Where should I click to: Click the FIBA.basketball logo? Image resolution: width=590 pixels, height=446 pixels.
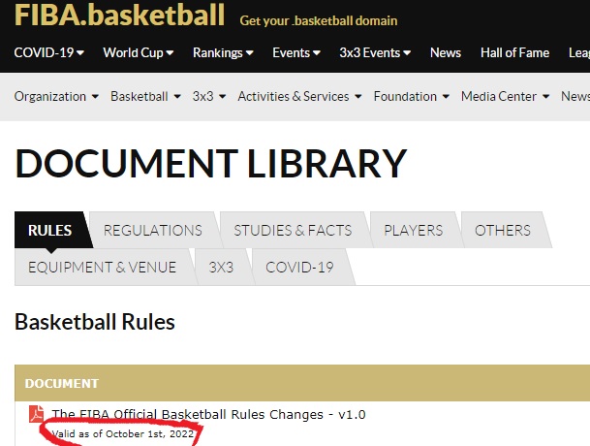pos(119,16)
